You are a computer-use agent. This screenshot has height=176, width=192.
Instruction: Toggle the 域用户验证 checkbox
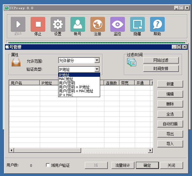pyautogui.click(x=48, y=165)
